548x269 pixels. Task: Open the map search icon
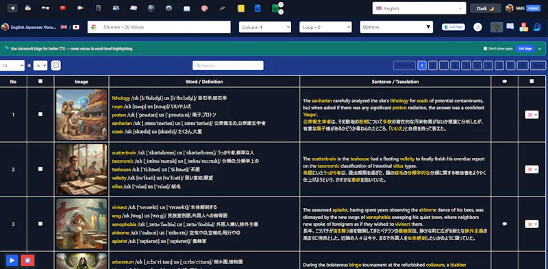[510, 27]
